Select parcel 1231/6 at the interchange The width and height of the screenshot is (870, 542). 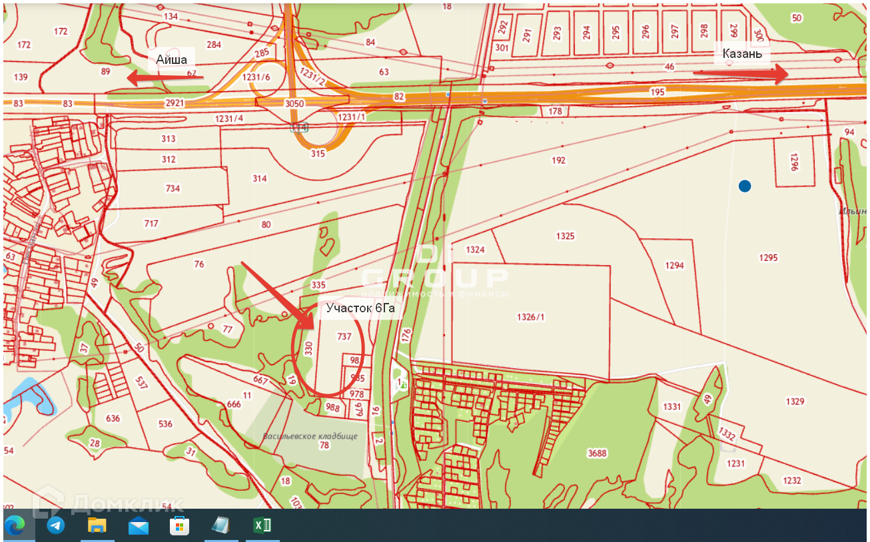pos(256,77)
